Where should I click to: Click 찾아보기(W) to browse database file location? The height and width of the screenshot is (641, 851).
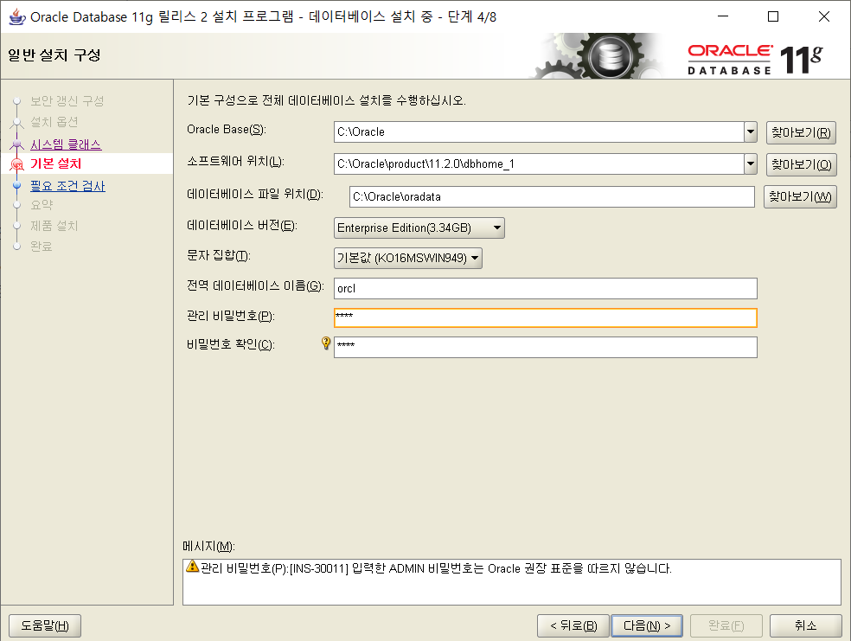(800, 196)
